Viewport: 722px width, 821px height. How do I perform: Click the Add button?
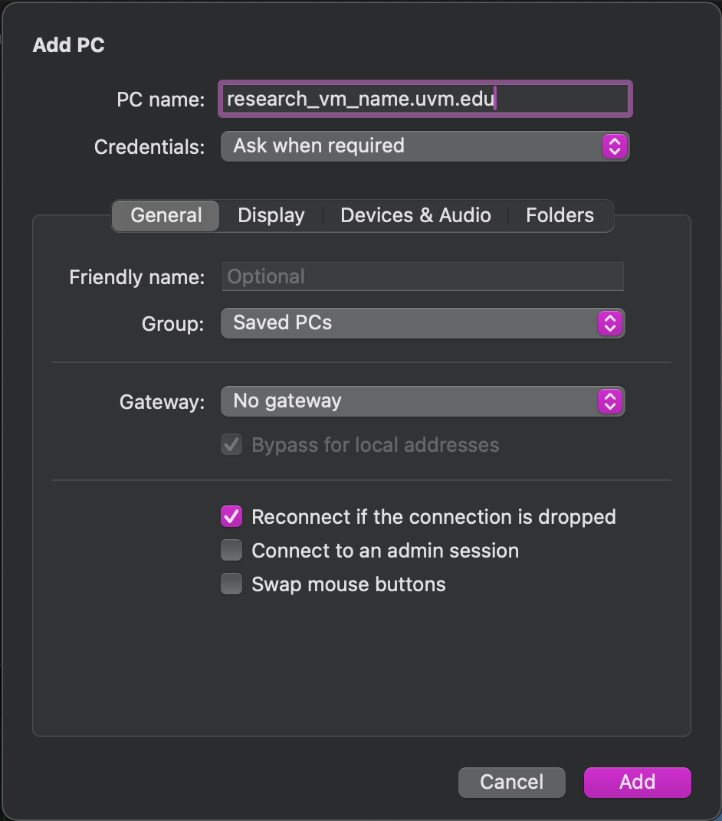(x=637, y=782)
